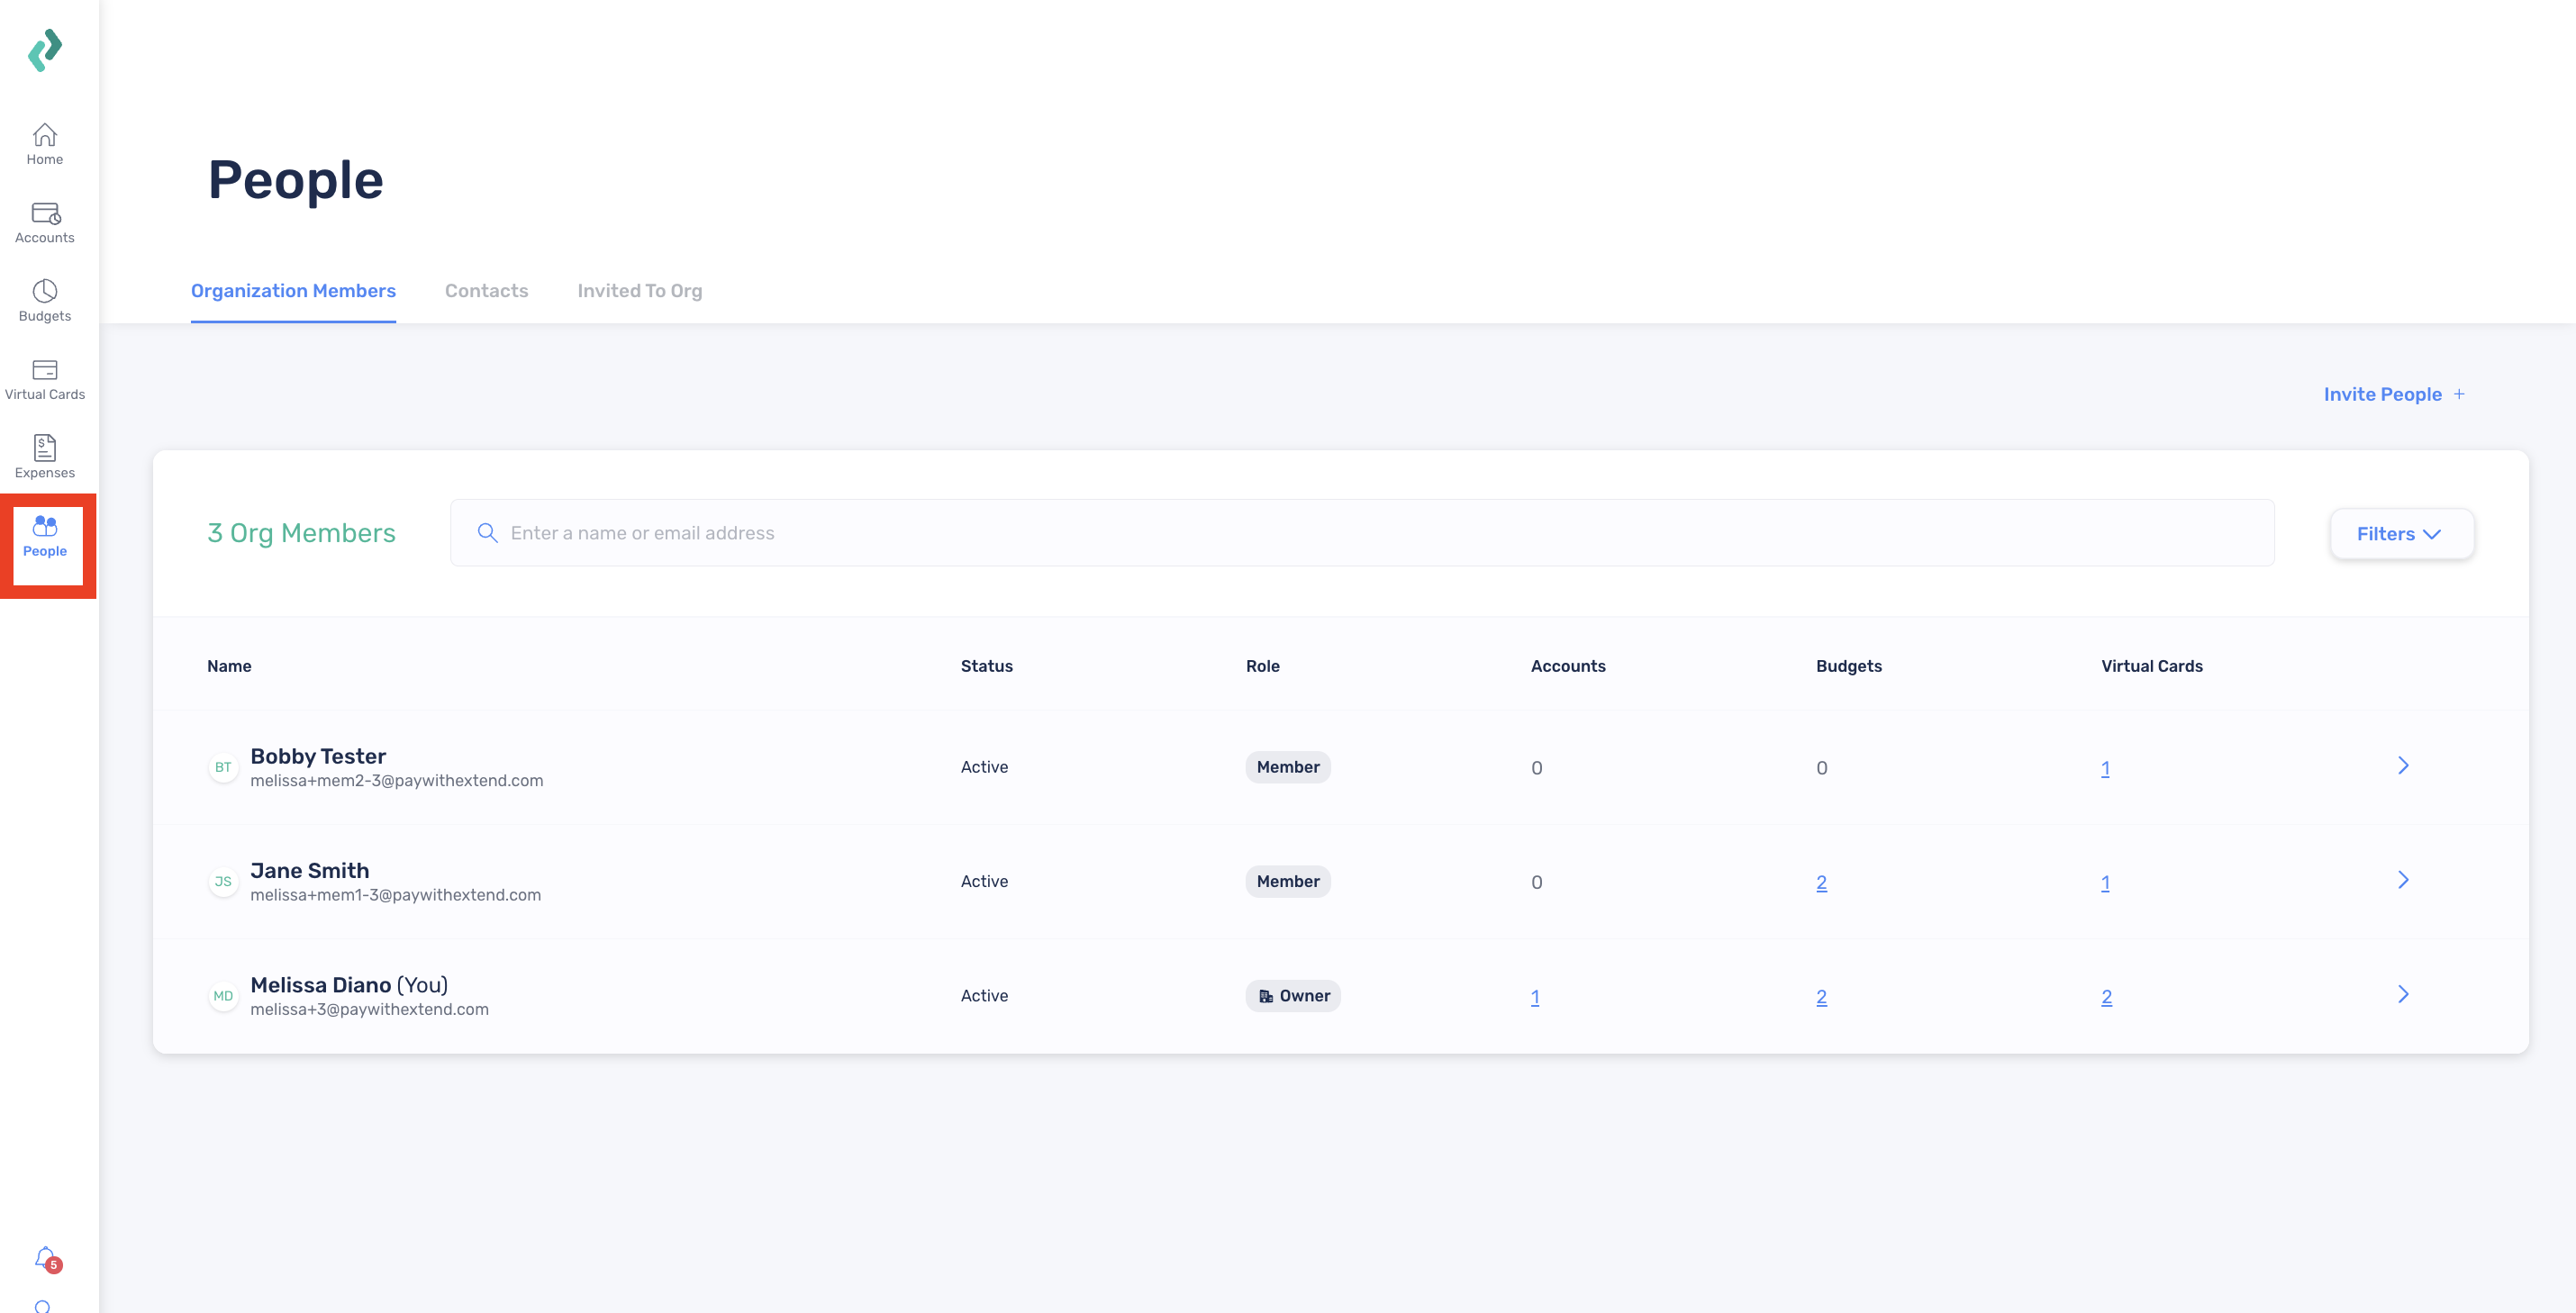
Task: Open Bobby Tester's row chevron
Action: pyautogui.click(x=2403, y=766)
